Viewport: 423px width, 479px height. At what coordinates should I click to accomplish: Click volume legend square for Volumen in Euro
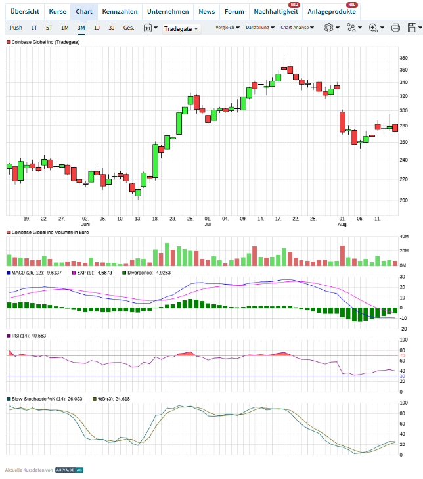[x=9, y=233]
